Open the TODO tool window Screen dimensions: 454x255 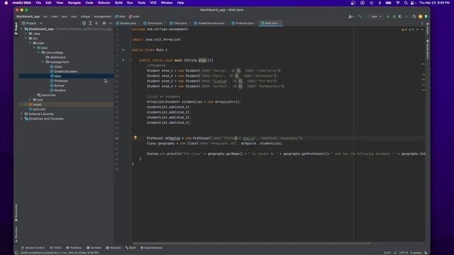(x=55, y=248)
